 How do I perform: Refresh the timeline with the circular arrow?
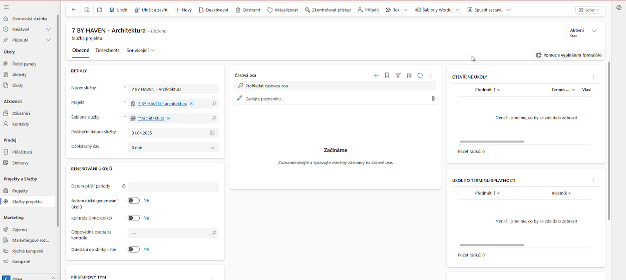tap(420, 75)
